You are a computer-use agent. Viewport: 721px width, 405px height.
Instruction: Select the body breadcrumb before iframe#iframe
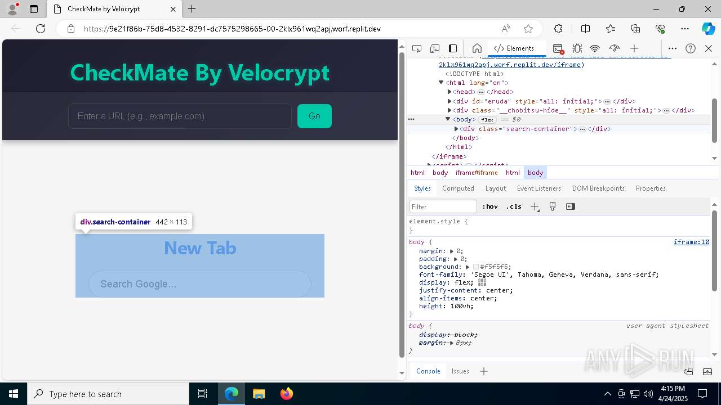click(x=440, y=173)
